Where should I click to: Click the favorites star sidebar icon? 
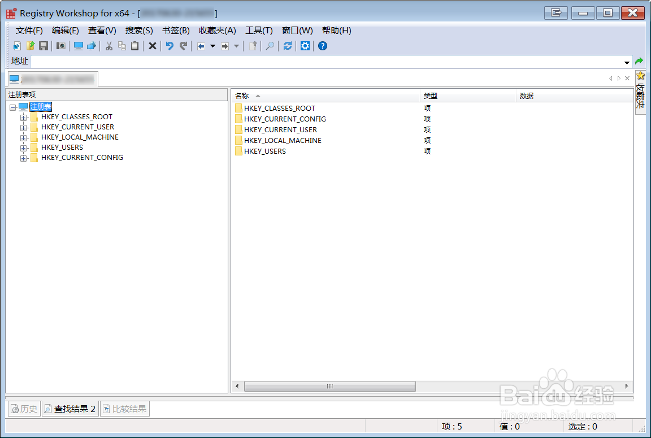tap(641, 76)
